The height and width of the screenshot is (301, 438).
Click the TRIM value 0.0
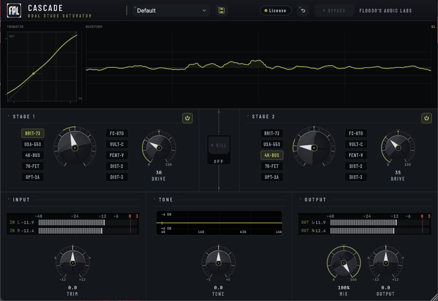point(73,287)
